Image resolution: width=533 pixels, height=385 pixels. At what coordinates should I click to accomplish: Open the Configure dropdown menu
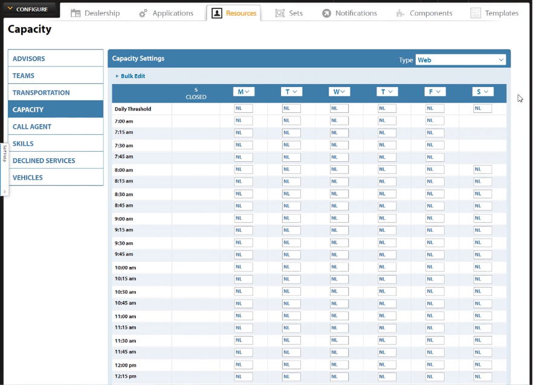point(28,9)
